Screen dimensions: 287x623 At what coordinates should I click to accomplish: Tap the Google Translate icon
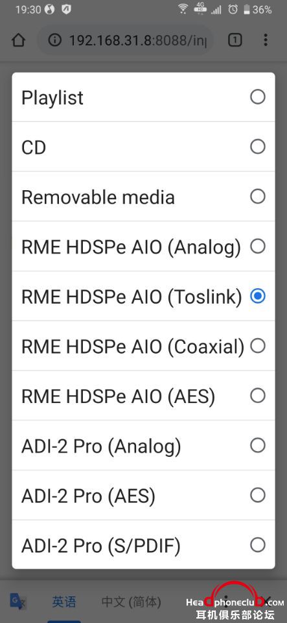coord(18,602)
